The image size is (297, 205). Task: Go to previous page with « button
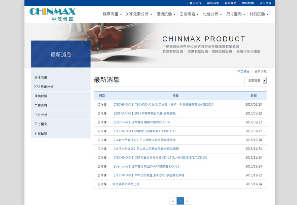click(173, 201)
